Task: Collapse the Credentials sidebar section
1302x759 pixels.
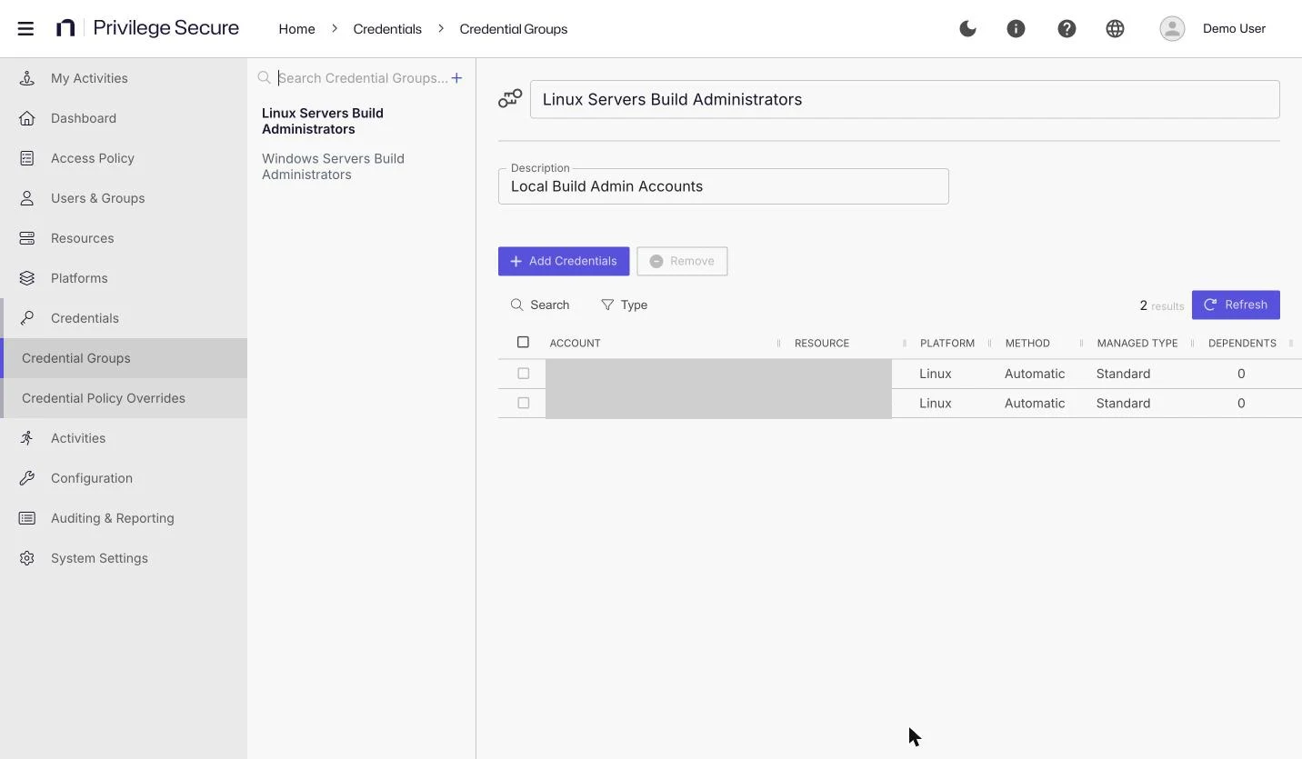Action: [124, 318]
